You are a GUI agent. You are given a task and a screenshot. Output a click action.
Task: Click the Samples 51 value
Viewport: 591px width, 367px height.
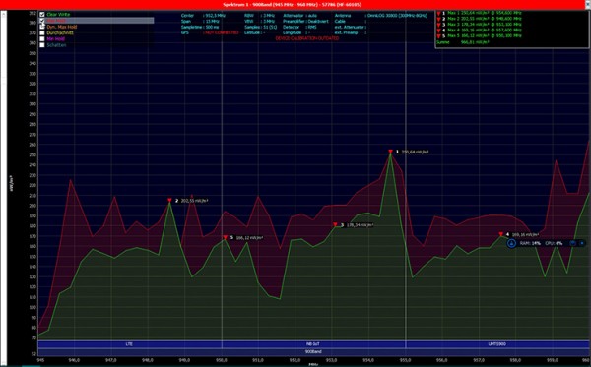271,27
